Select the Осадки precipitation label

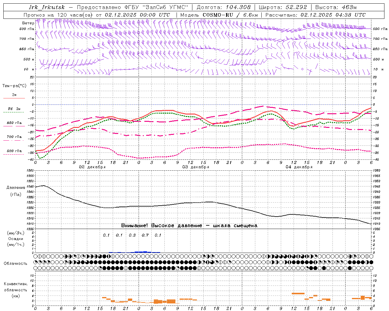16,239
